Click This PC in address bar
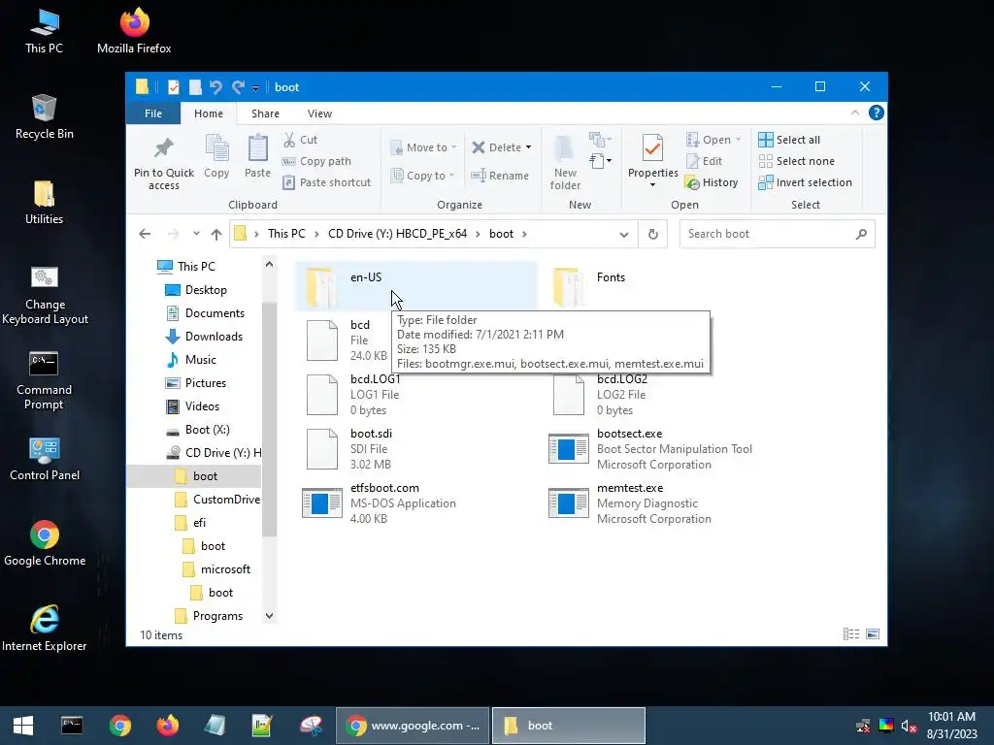Viewport: 994px width, 745px height. pos(286,234)
